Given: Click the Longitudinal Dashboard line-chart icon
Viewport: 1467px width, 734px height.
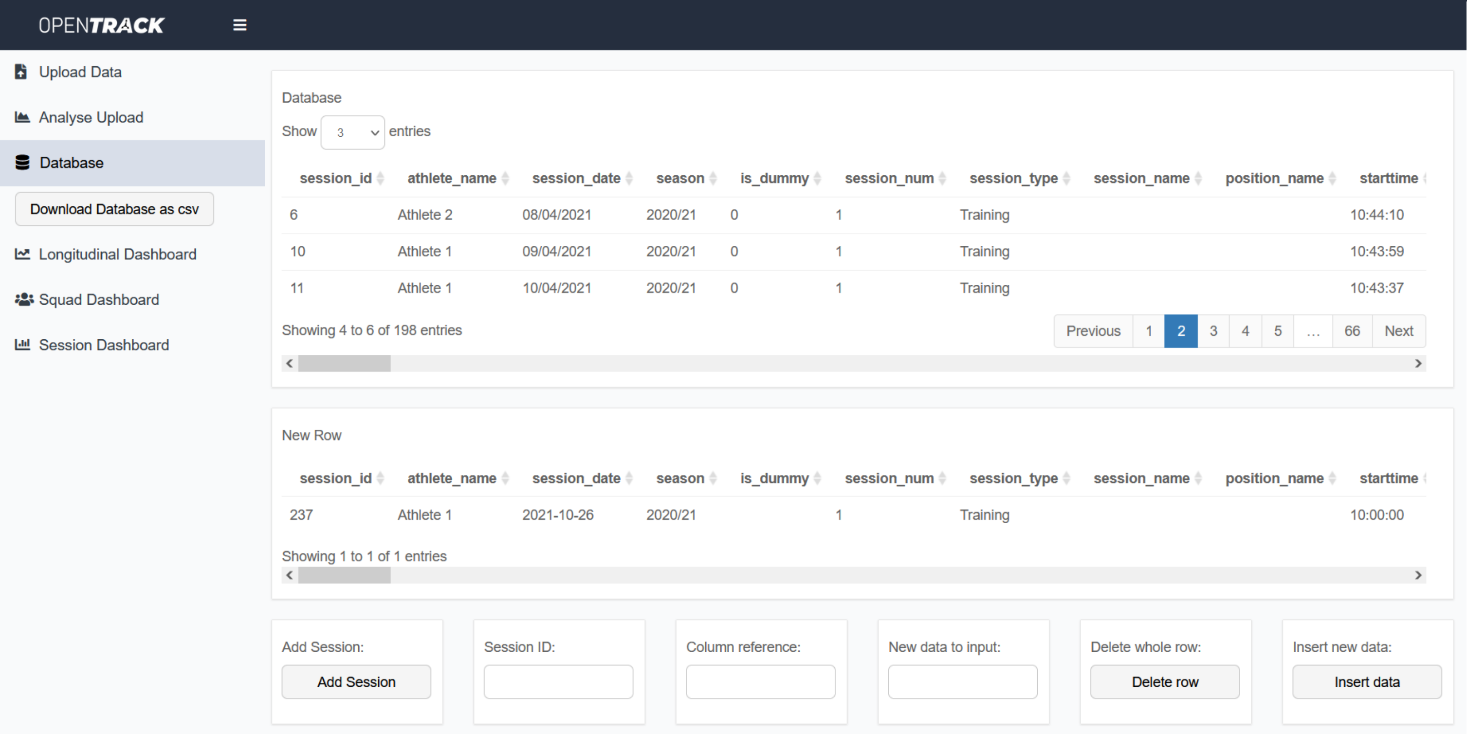Looking at the screenshot, I should 22,254.
